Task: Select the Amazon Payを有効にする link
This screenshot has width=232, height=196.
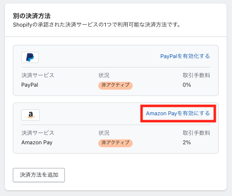Action: pos(178,113)
